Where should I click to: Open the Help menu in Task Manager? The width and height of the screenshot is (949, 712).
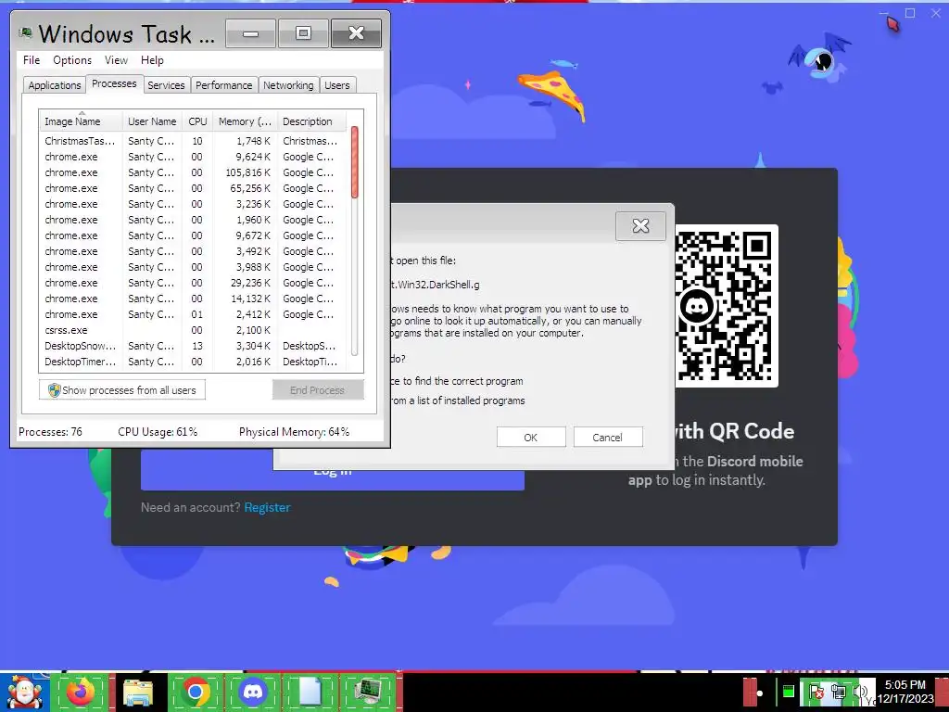pos(153,60)
